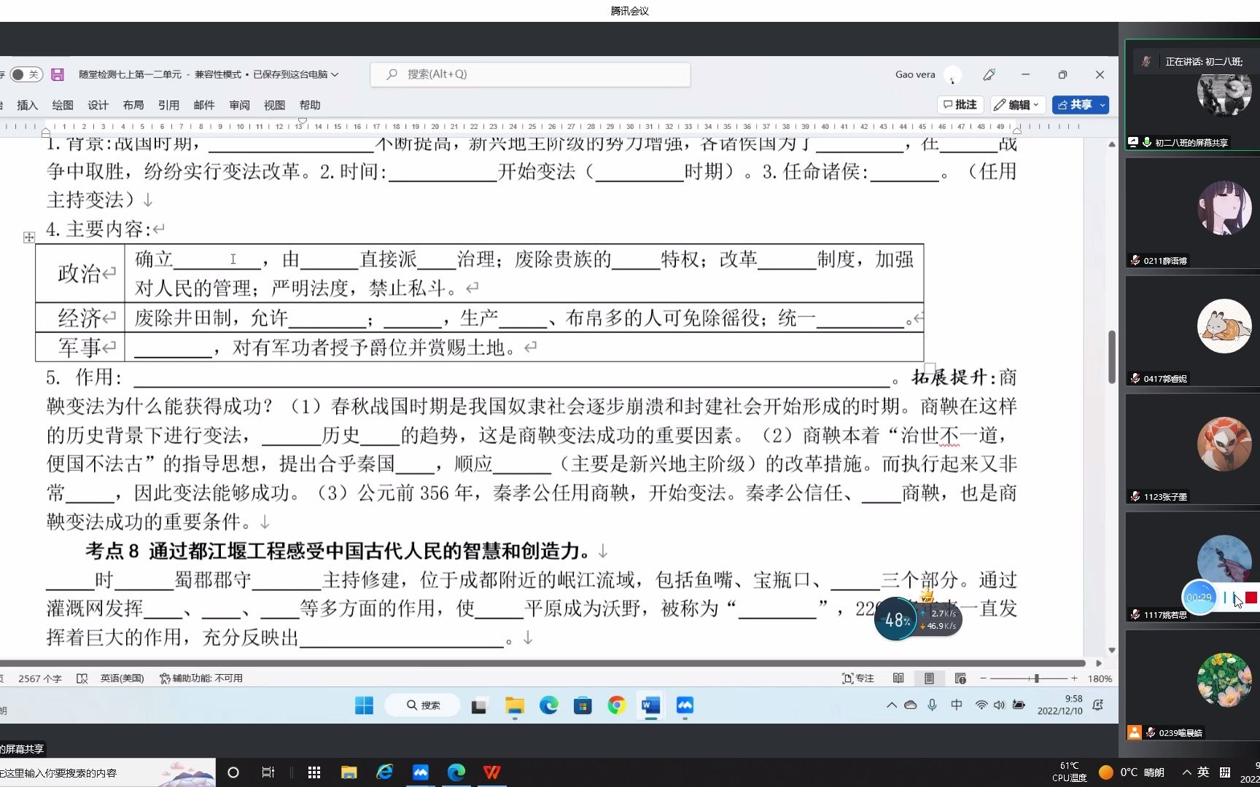The image size is (1260, 787).
Task: Click the recording timer 00:29 bubble
Action: (x=1199, y=598)
